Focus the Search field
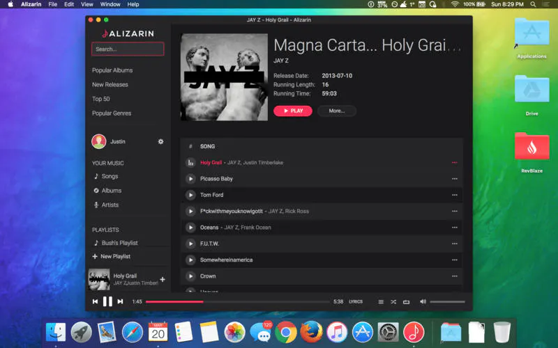This screenshot has height=348, width=558. tap(128, 49)
